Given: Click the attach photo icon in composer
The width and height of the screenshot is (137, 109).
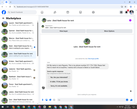Looking at the screenshot, I should [47, 100].
